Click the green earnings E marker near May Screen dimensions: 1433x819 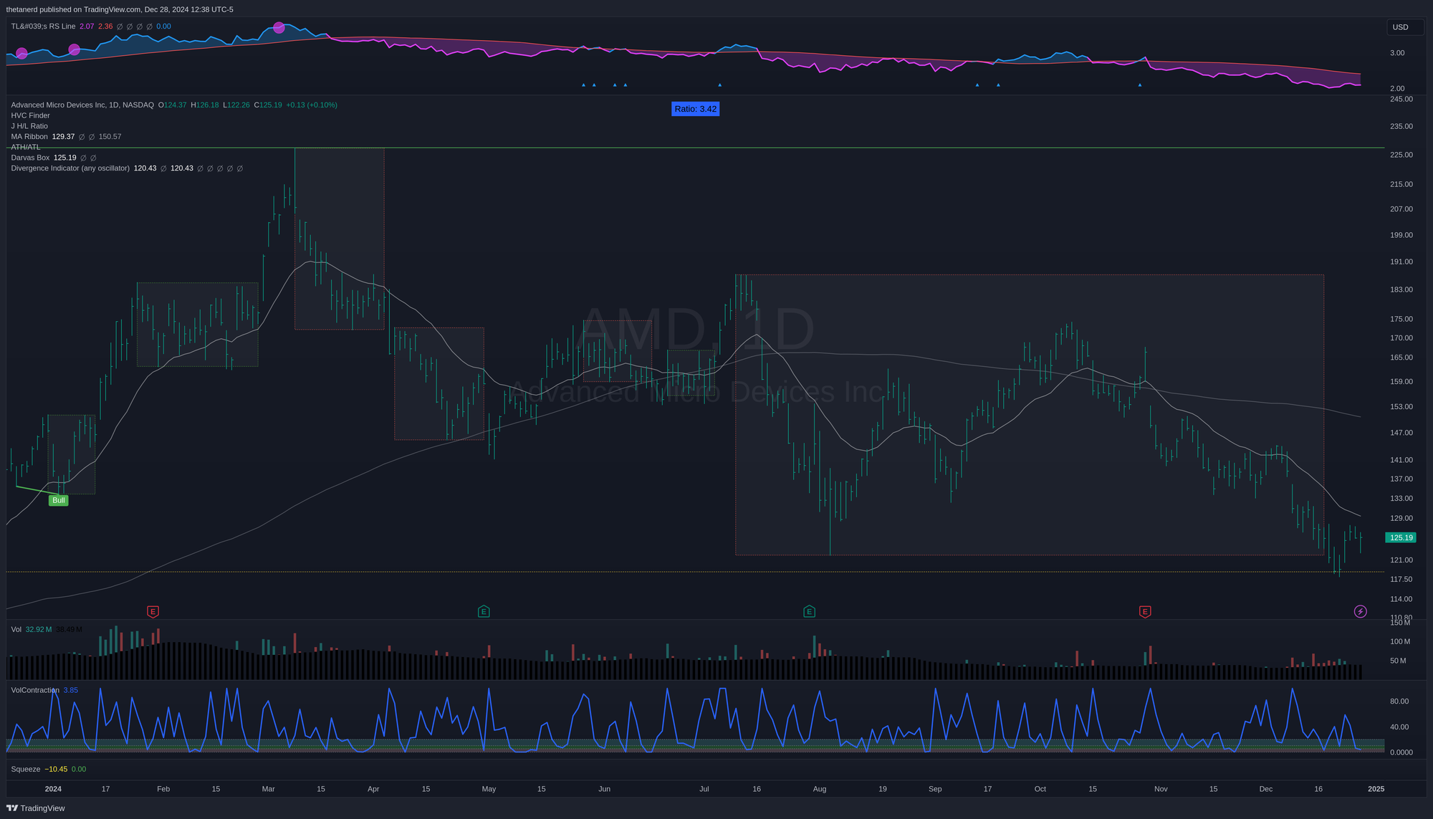click(x=484, y=612)
